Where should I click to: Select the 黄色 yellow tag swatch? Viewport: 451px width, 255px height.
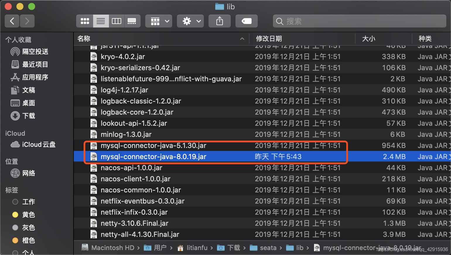15,215
